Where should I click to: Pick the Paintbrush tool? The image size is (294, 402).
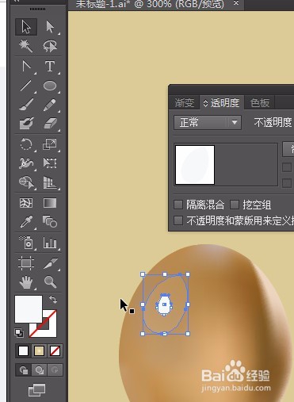26,105
